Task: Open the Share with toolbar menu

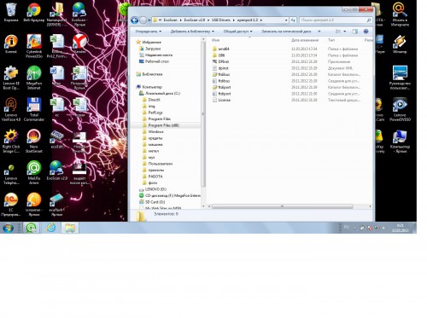Action: [x=237, y=32]
